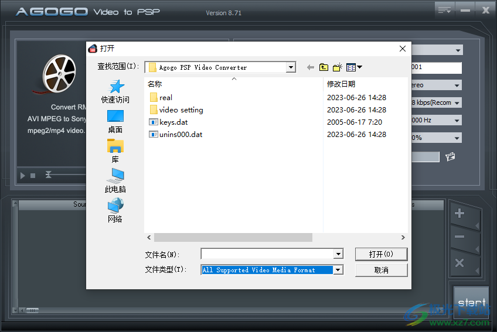Click the horizontal scrollbar left arrow
The height and width of the screenshot is (332, 497).
pos(149,237)
